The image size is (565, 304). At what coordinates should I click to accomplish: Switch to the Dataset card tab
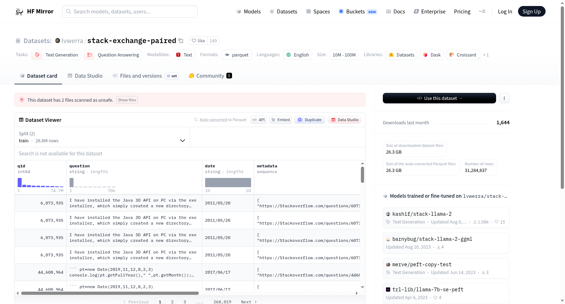click(x=38, y=76)
